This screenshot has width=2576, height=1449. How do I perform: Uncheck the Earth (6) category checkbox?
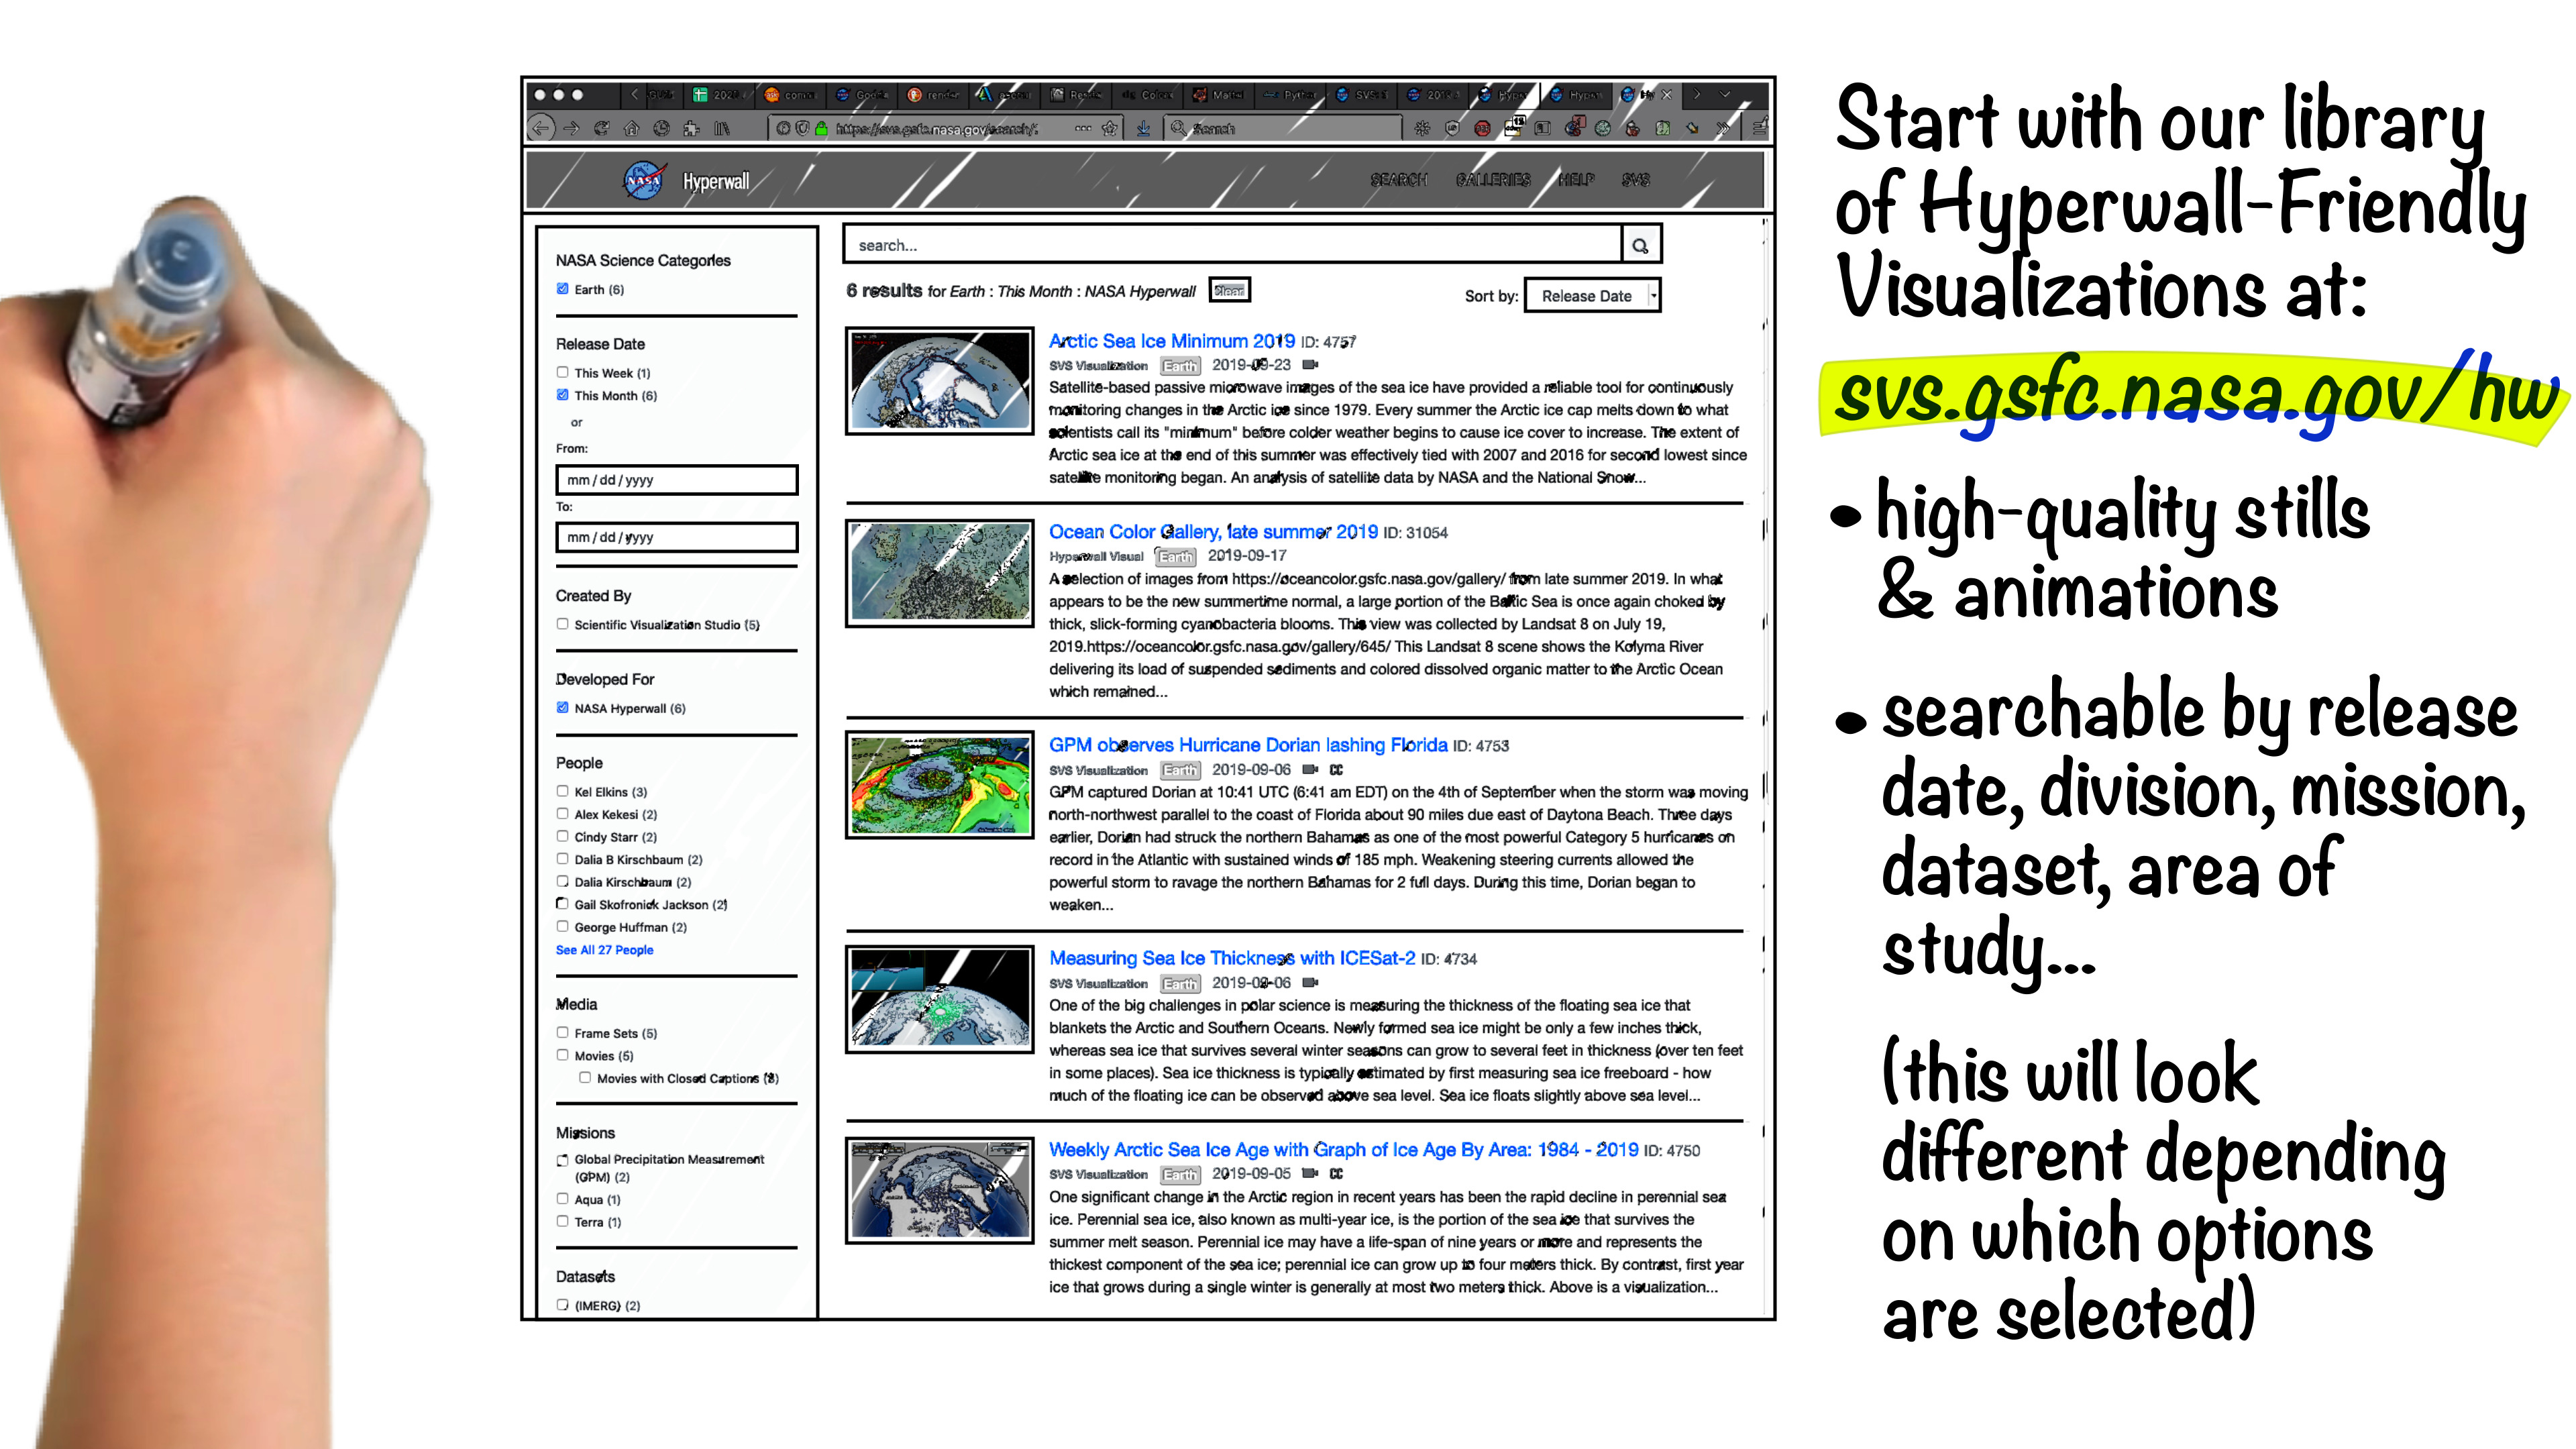(x=562, y=289)
